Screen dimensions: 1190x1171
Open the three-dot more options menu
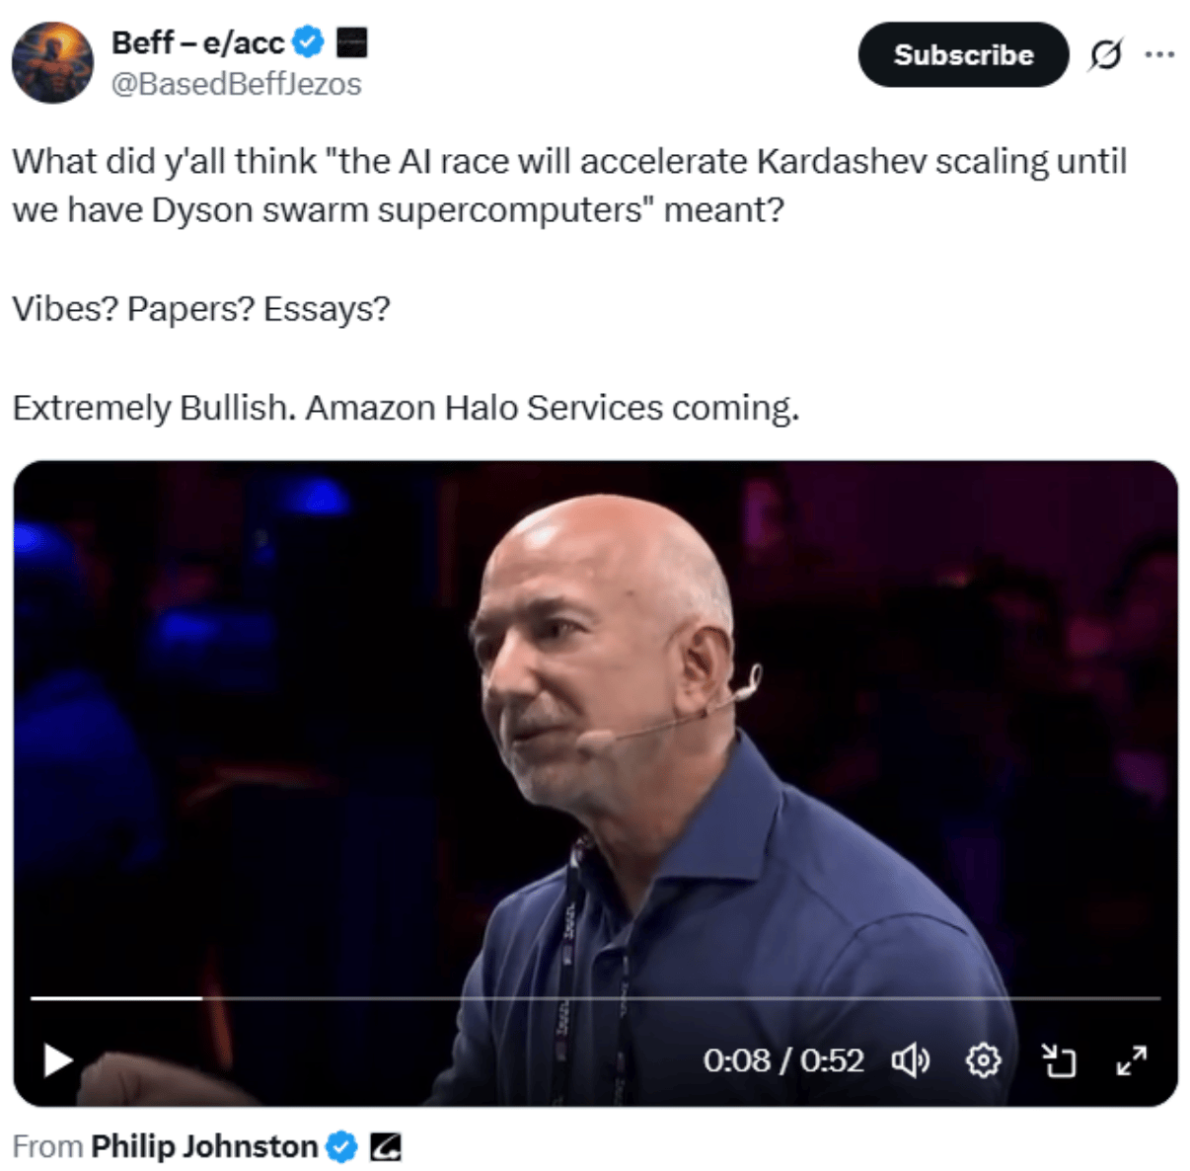coord(1160,54)
